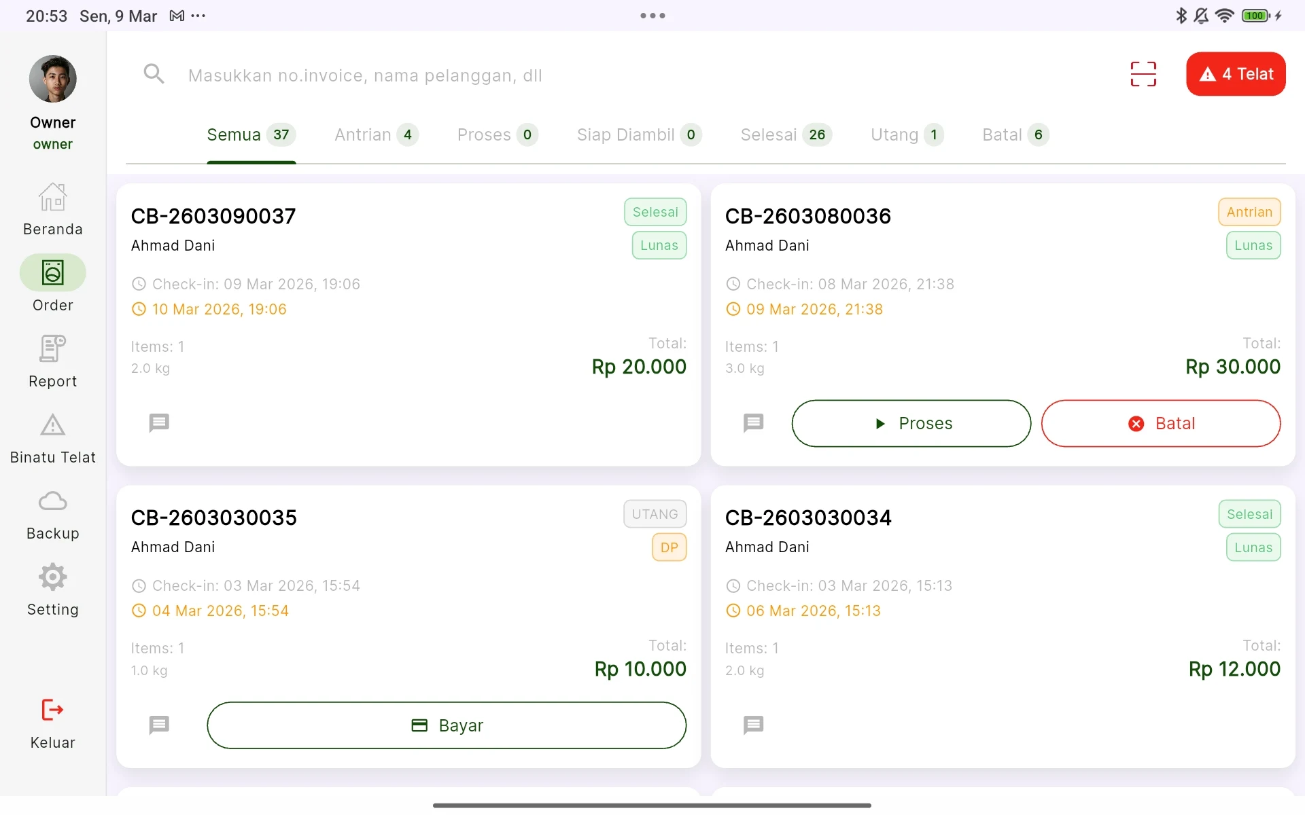Open notes icon on order CB-2603030035
Image resolution: width=1305 pixels, height=815 pixels.
pos(159,725)
